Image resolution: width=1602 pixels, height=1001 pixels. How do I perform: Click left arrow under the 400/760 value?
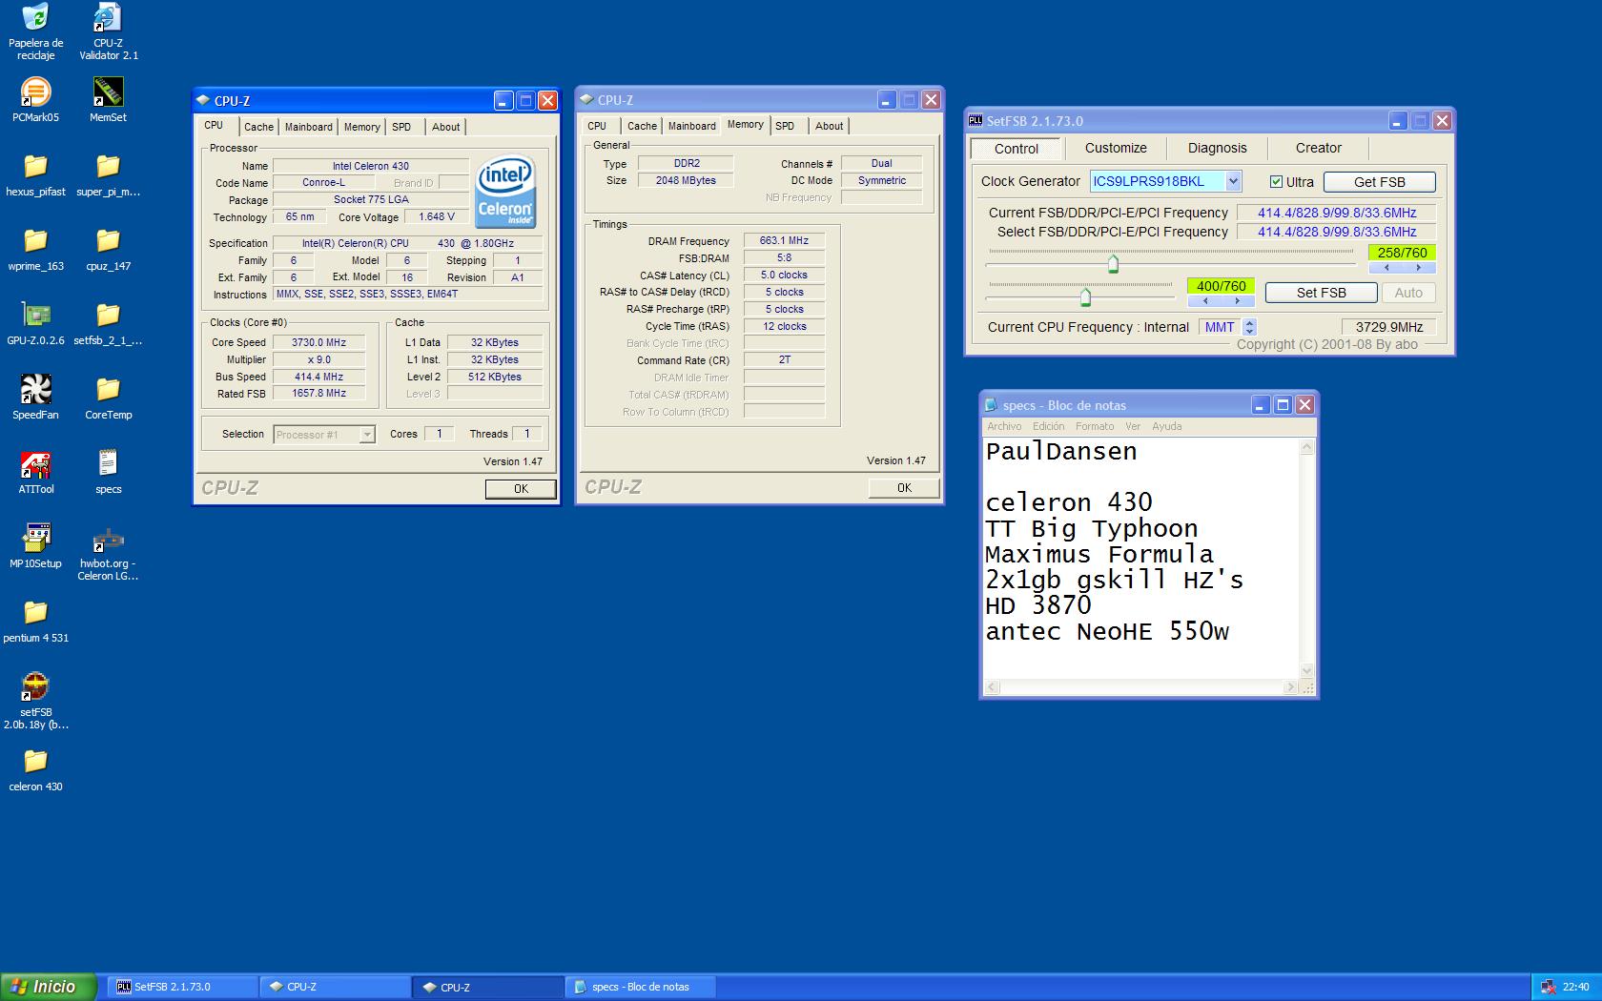1204,301
